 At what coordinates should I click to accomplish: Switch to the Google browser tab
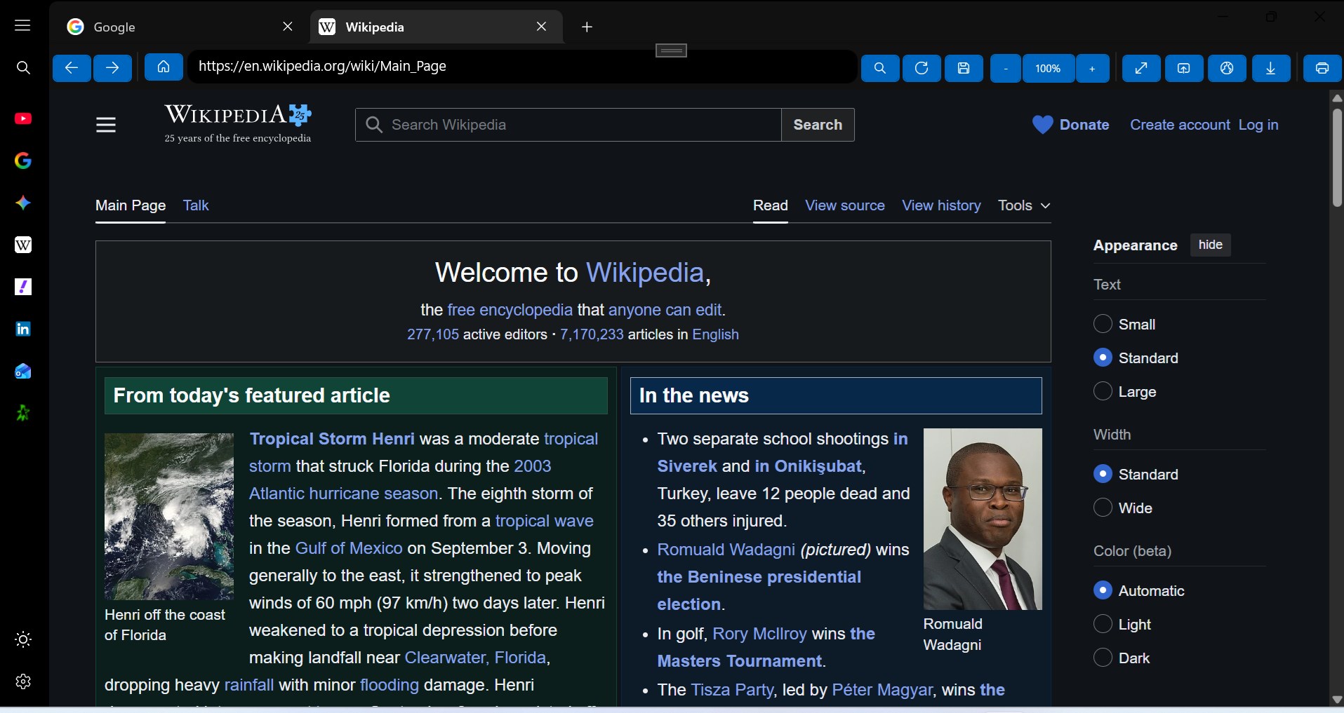[x=179, y=27]
